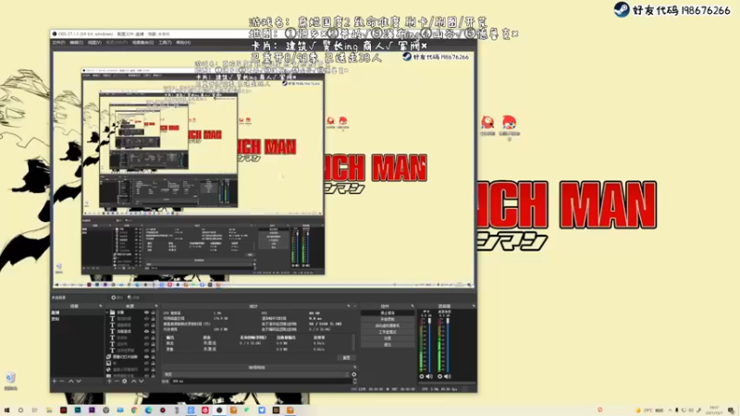Open the 编辑(E) menu

click(77, 43)
